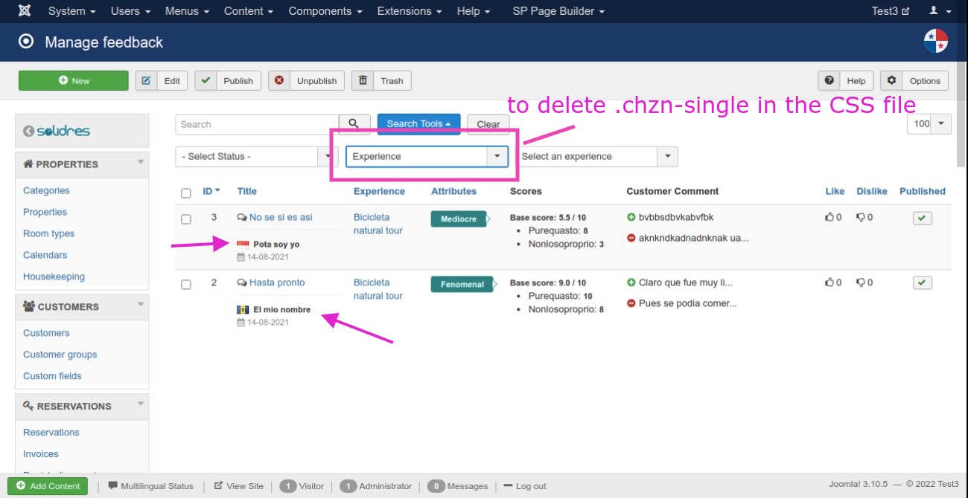
Task: Toggle the select-all checkbox in table header
Action: pos(186,193)
